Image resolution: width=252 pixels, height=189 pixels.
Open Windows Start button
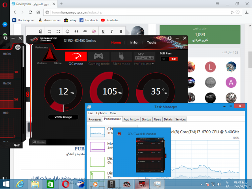6,184
